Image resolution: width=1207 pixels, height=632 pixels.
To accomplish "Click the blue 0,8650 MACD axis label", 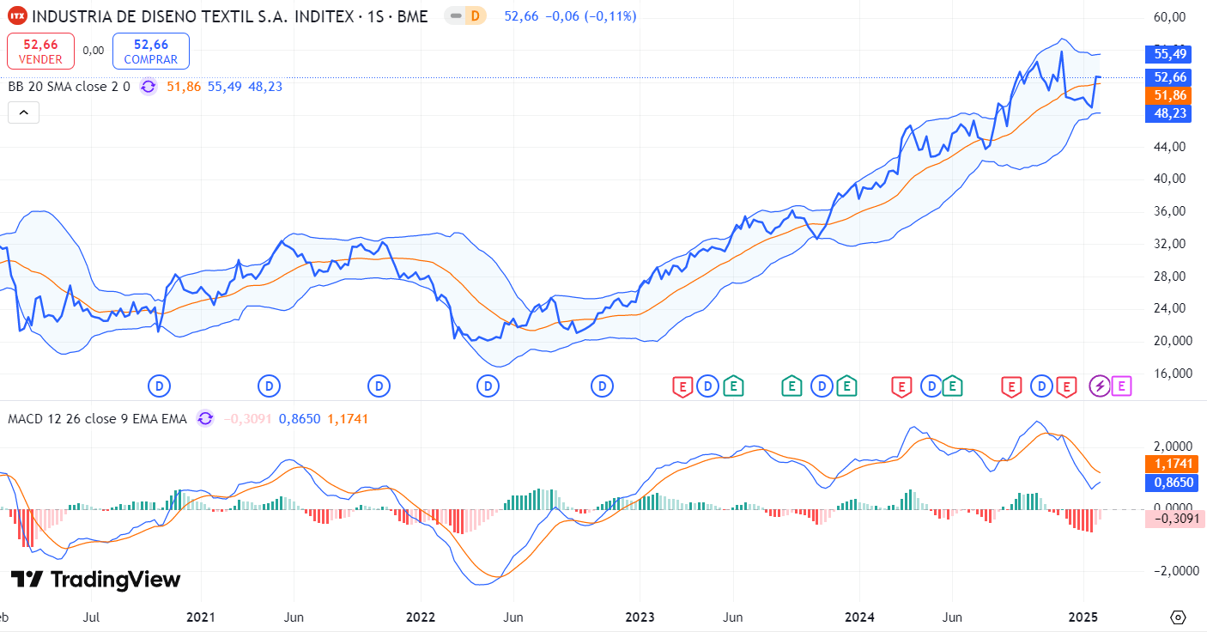I will (1170, 483).
